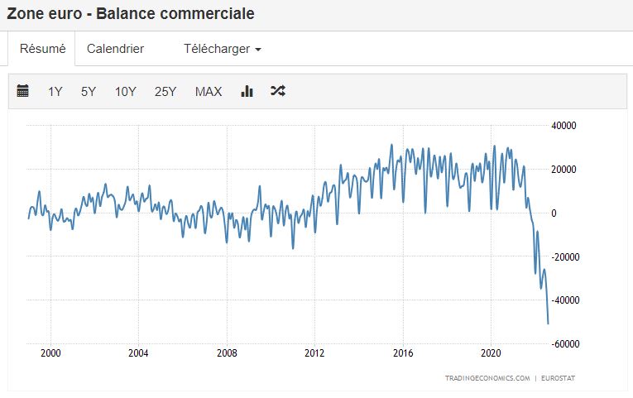Set chart range to 25Y
This screenshot has height=398, width=633.
(165, 92)
